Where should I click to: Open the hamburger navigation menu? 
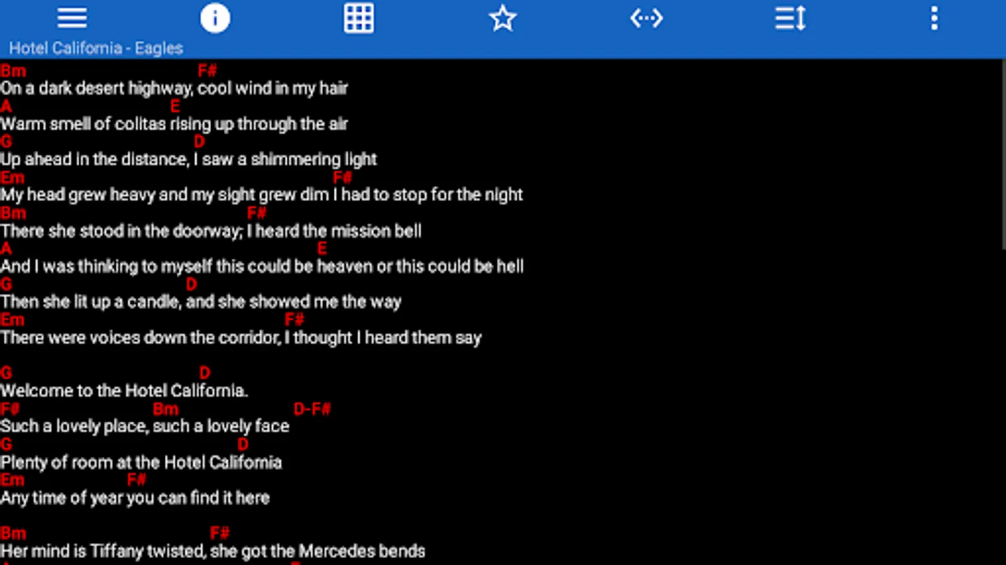pos(72,18)
